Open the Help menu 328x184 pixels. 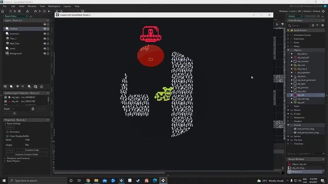[77, 6]
